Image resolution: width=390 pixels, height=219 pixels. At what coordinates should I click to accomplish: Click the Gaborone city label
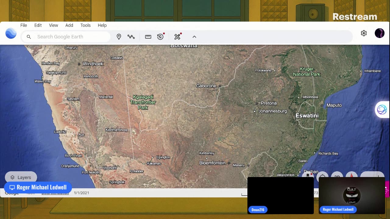pyautogui.click(x=206, y=86)
